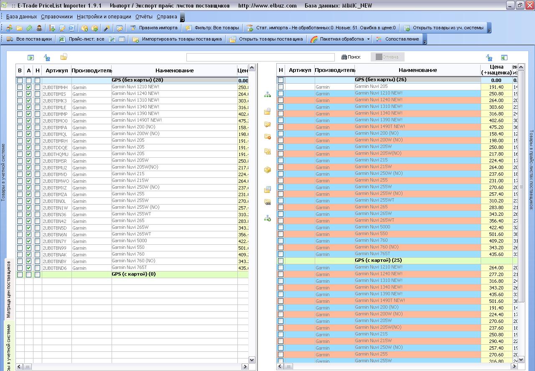Switch to the Матрица цен поставщиков side tab
535x371 pixels.
click(9, 289)
